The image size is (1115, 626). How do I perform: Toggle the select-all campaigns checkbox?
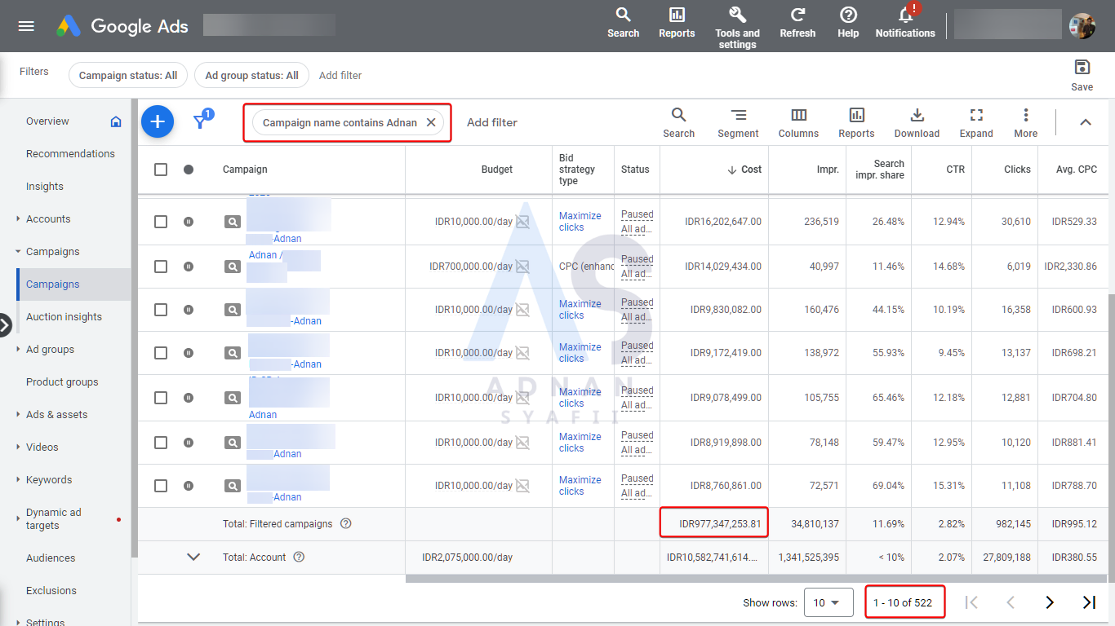pyautogui.click(x=161, y=170)
